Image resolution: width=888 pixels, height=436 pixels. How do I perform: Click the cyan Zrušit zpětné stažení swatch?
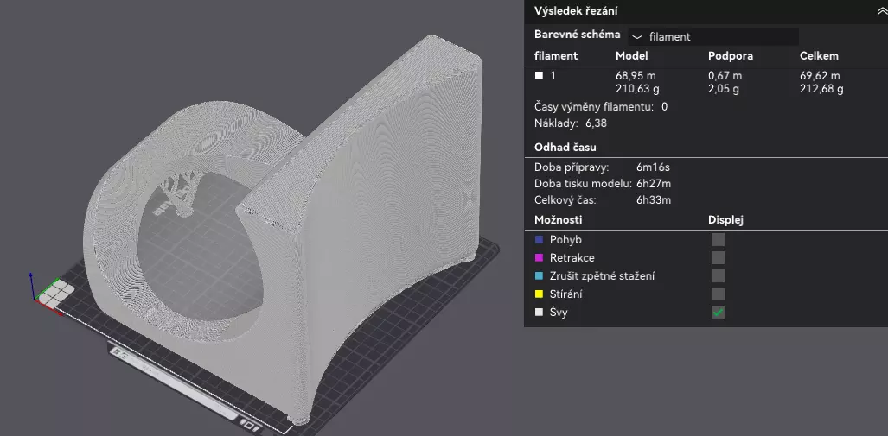(x=540, y=276)
